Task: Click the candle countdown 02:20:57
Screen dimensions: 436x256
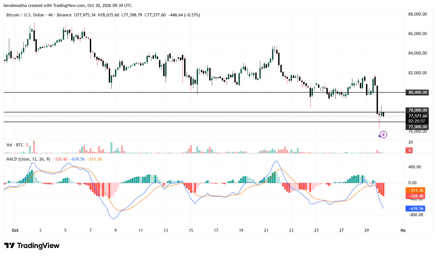Action: (x=417, y=121)
